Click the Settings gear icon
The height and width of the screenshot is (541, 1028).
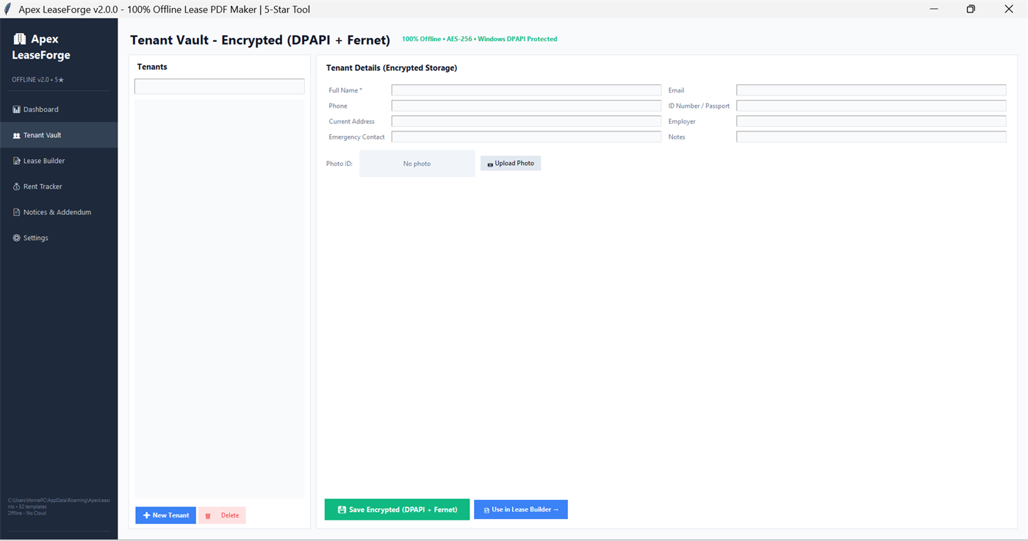click(x=16, y=238)
